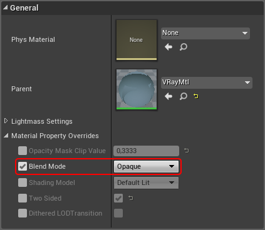
Task: Click the Parent property label
Action: point(21,89)
